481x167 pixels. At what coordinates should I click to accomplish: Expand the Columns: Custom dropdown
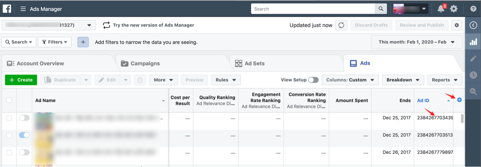tap(350, 80)
